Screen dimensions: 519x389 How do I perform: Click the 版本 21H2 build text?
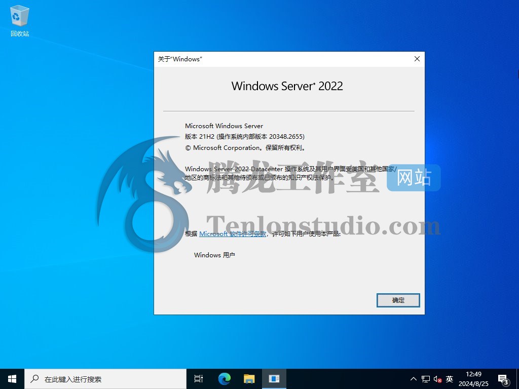245,136
